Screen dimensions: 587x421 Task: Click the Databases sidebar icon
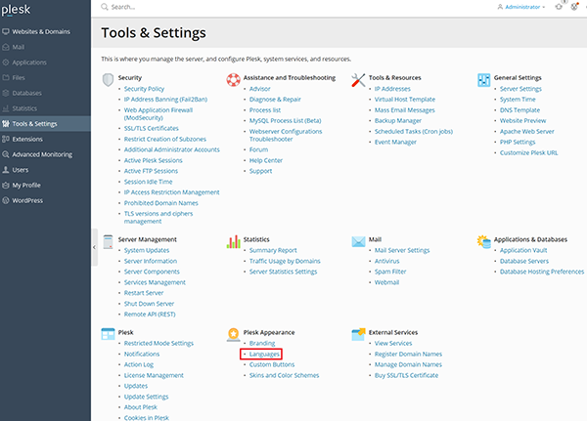6,93
